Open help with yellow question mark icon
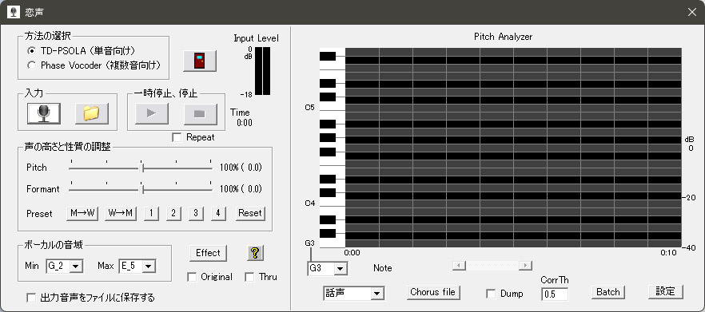The width and height of the screenshot is (705, 312). (x=256, y=253)
